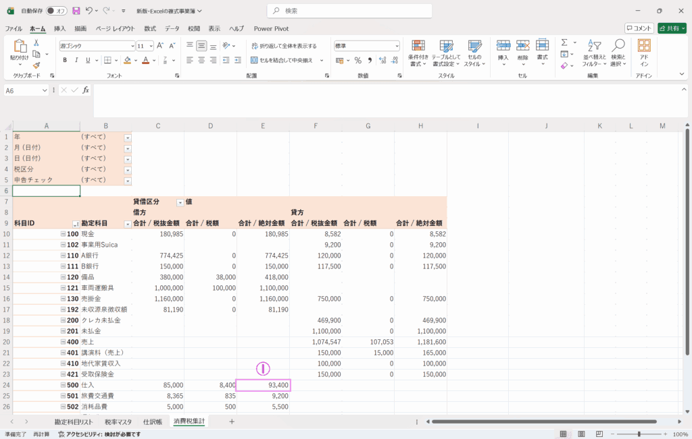
Task: Collapse the 500 仕入 row group
Action: [63, 385]
